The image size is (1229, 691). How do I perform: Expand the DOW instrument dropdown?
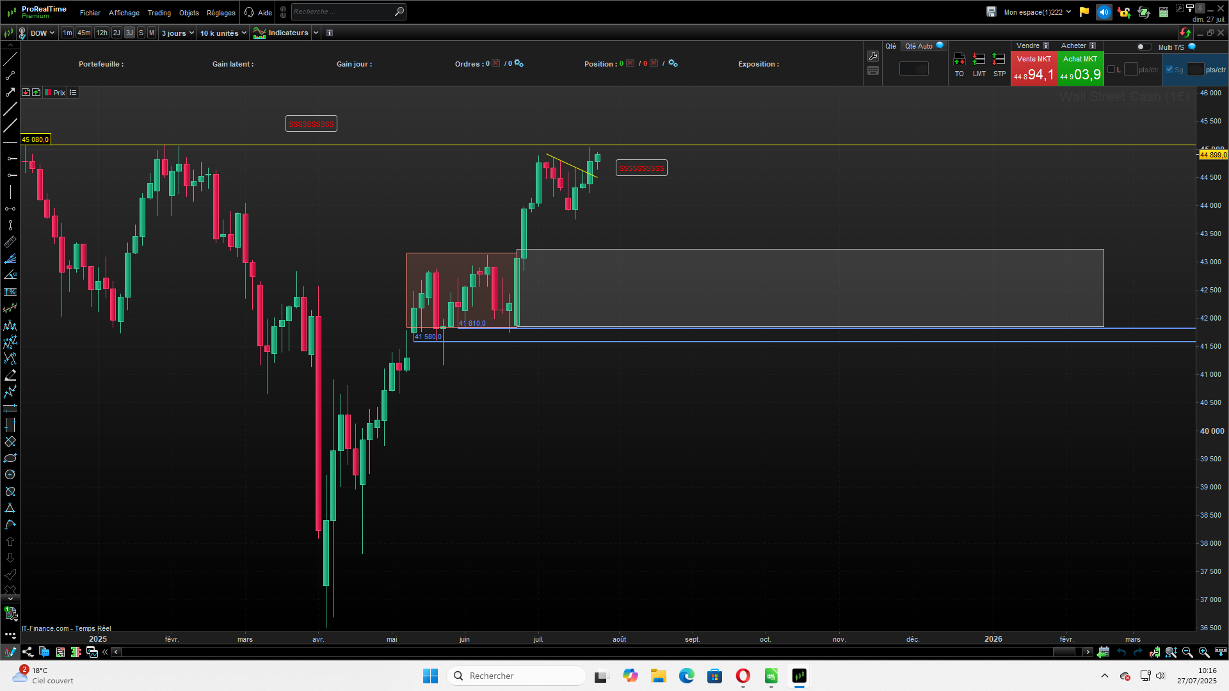click(x=42, y=33)
